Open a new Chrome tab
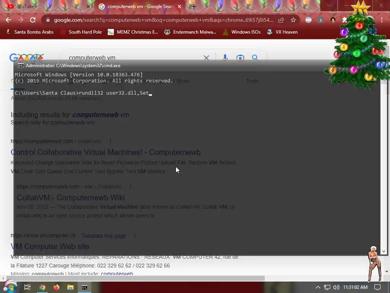390x293 pixels. [194, 6]
